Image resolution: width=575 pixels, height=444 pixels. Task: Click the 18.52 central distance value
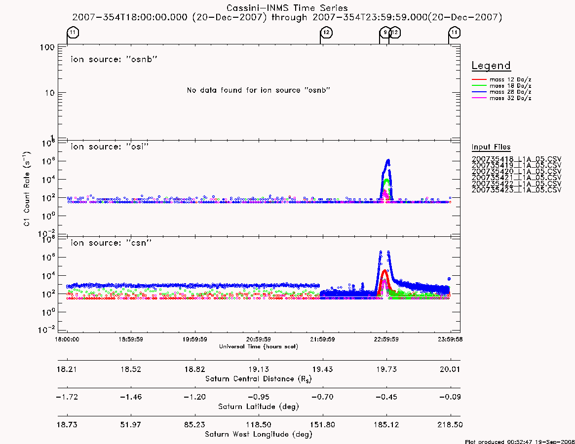coord(131,369)
